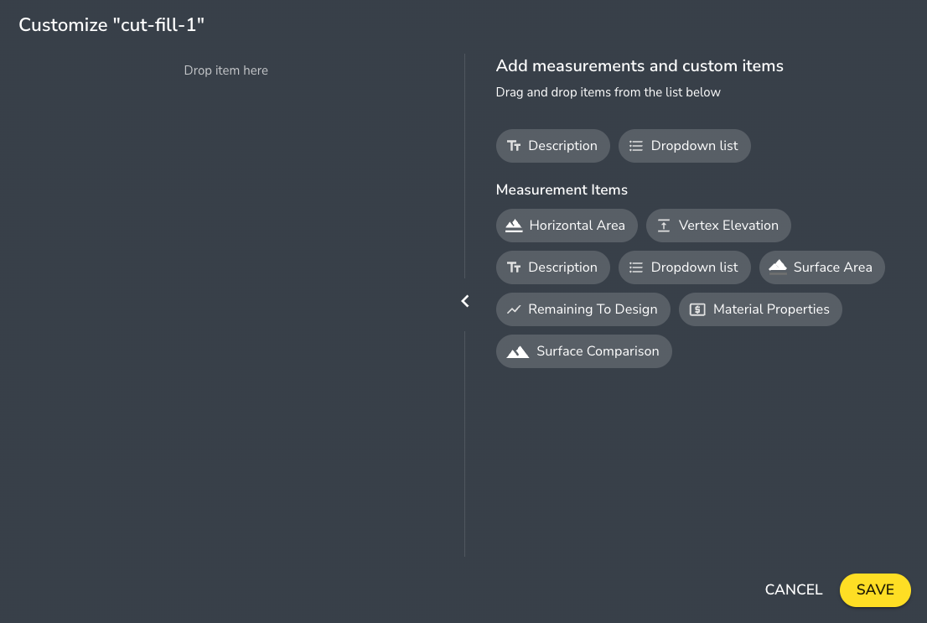Click the Measurement Items section heading
Viewport: 927px width, 623px height.
[x=562, y=189]
